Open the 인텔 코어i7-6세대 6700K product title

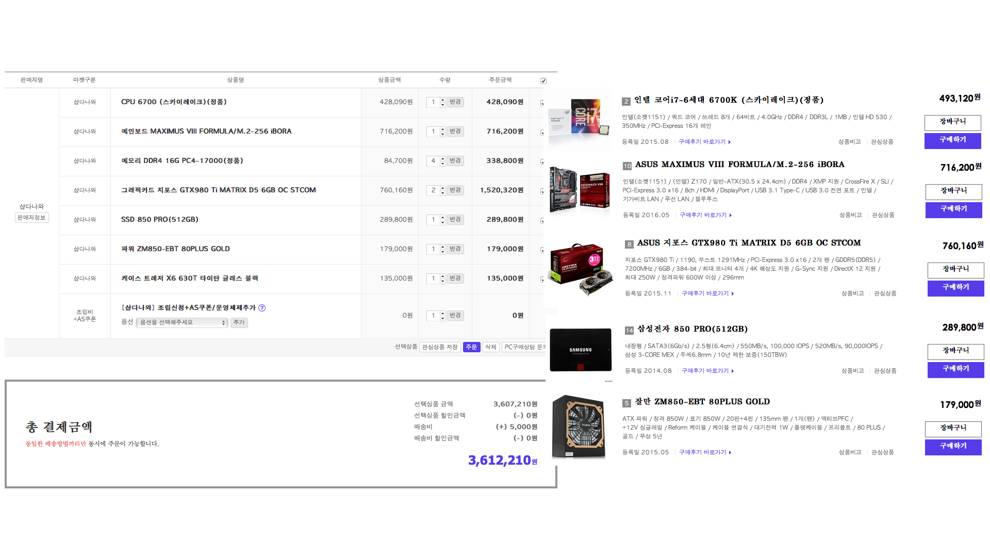tap(729, 100)
